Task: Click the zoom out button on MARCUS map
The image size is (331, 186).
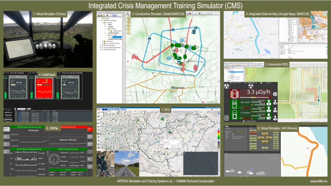Action: (x=128, y=22)
